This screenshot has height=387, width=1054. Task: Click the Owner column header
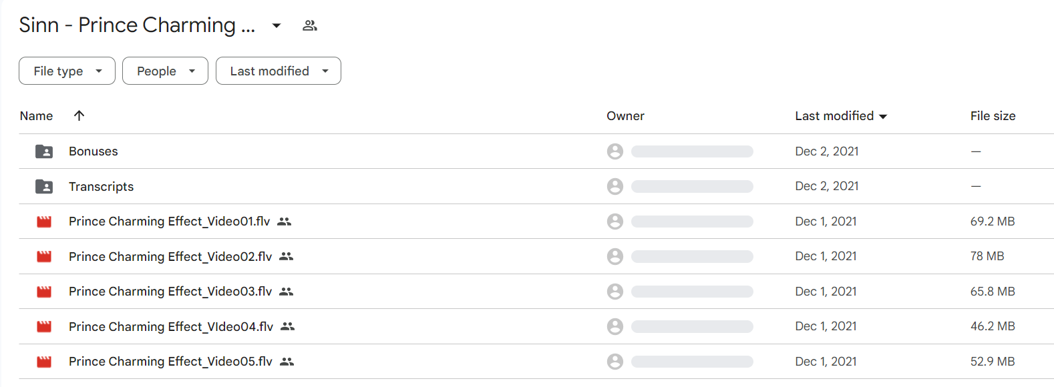[x=625, y=116]
